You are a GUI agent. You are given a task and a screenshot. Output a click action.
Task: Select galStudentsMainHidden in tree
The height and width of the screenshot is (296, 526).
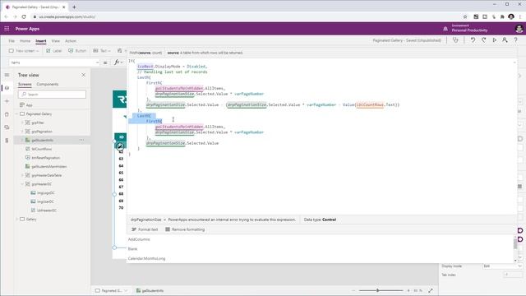point(49,166)
